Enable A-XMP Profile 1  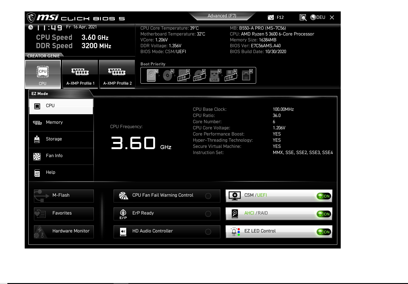coord(80,74)
